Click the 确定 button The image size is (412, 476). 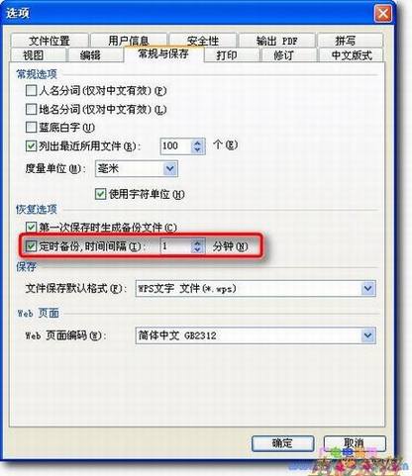tap(282, 443)
